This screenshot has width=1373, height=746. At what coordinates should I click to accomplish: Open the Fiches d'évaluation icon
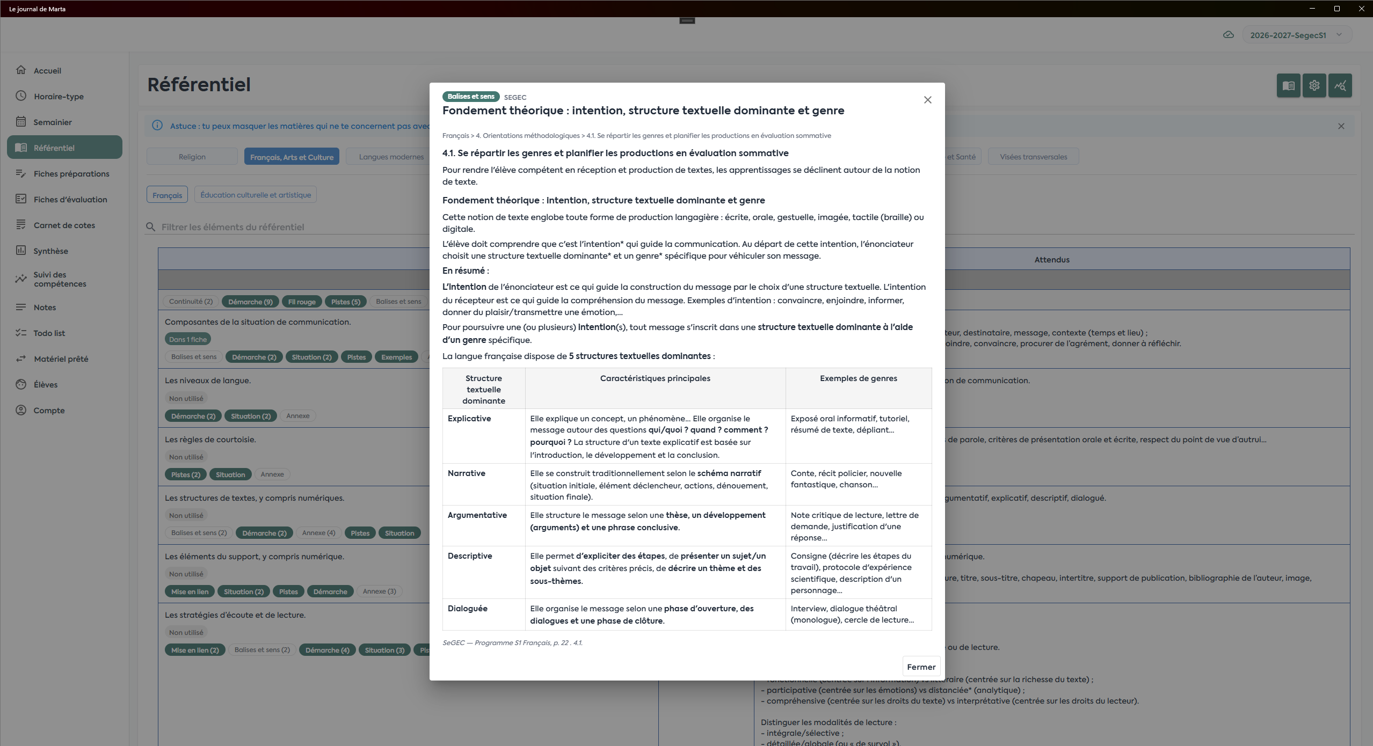pyautogui.click(x=21, y=199)
